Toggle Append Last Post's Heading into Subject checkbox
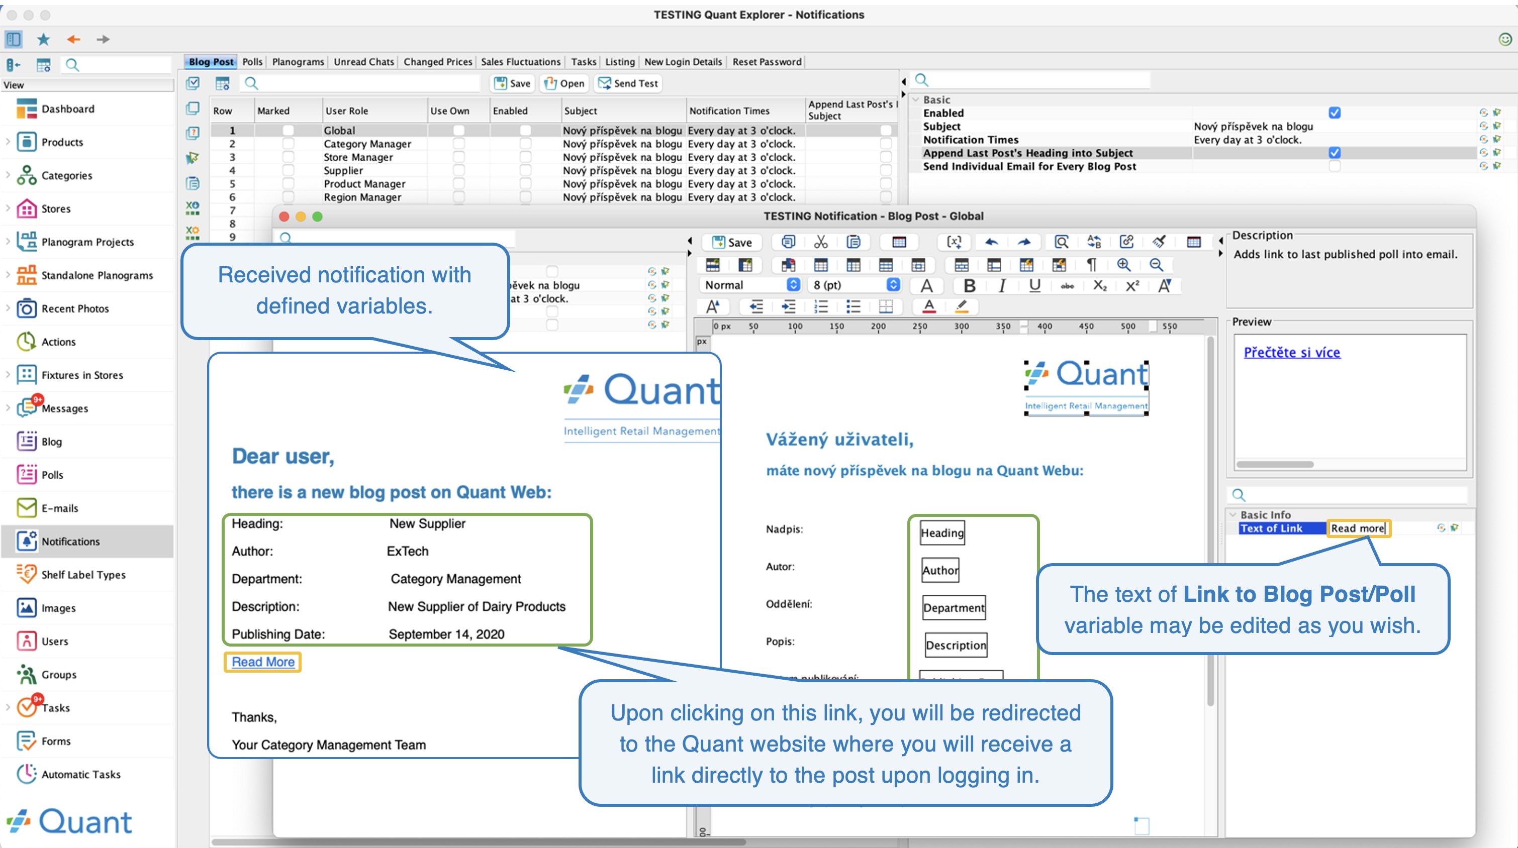 [1334, 153]
